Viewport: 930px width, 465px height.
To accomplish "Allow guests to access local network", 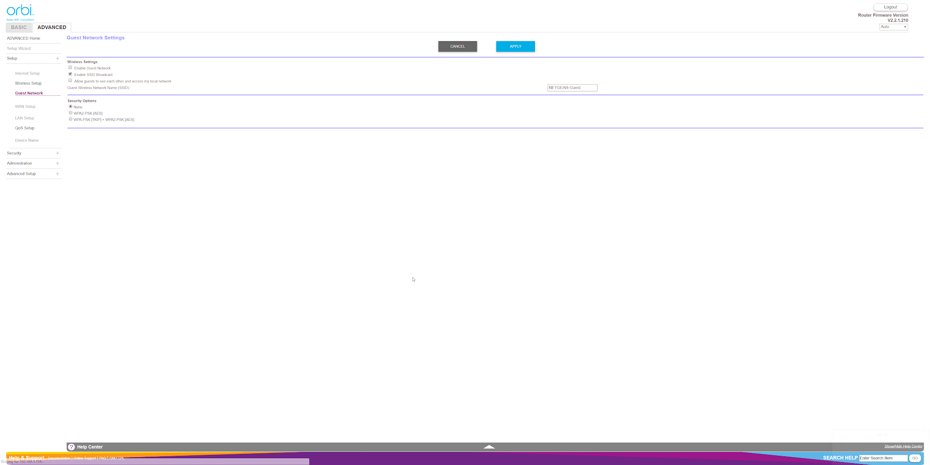I will pos(70,81).
